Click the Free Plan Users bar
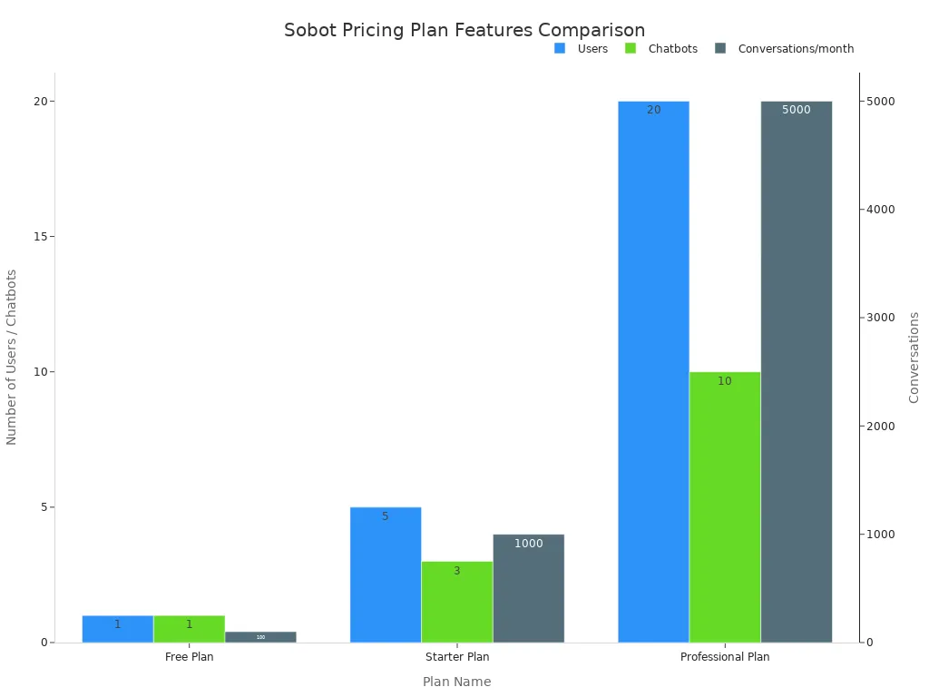This screenshot has height=697, width=929. pos(118,629)
